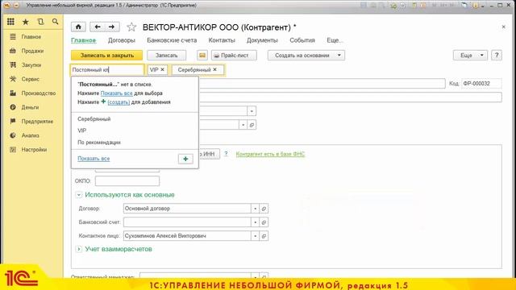Click Контрагент есть в базе ФНС link
Screen dimensions: 516x290
pyautogui.click(x=271, y=154)
